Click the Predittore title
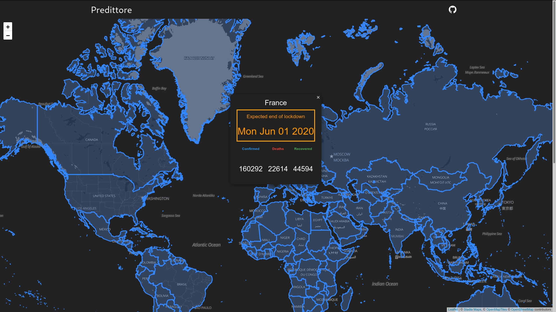556x312 pixels. coord(111,10)
